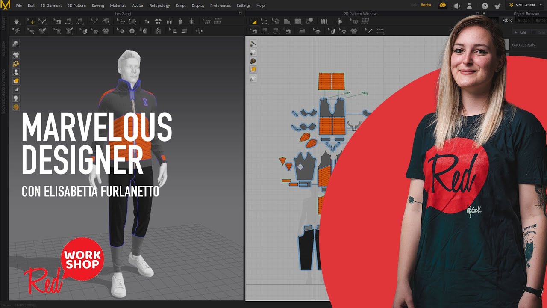Open the yellow cloud sync icon
The image size is (547, 308).
click(443, 5)
